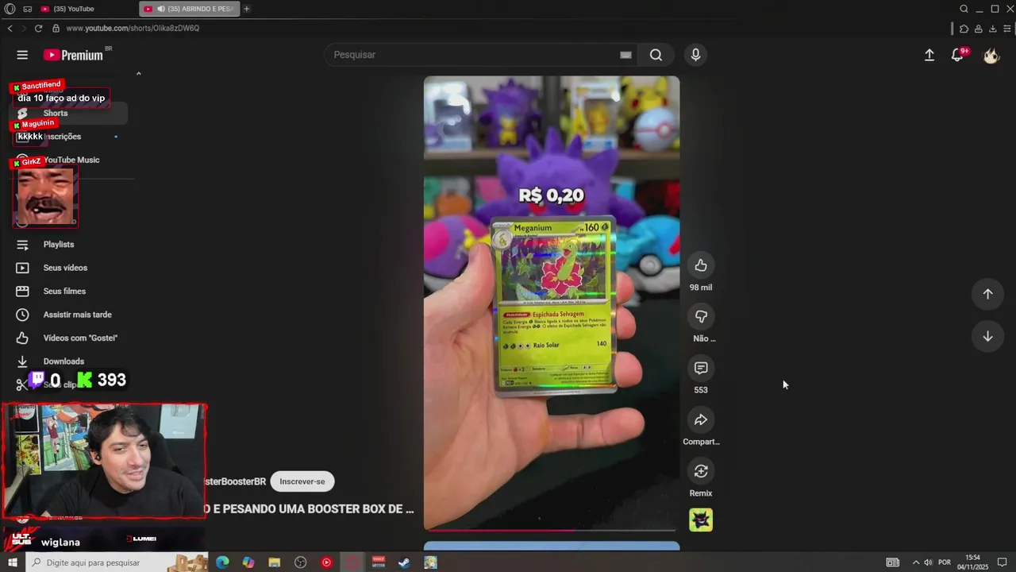Open the taskbar clock showing 15:54

point(972,562)
